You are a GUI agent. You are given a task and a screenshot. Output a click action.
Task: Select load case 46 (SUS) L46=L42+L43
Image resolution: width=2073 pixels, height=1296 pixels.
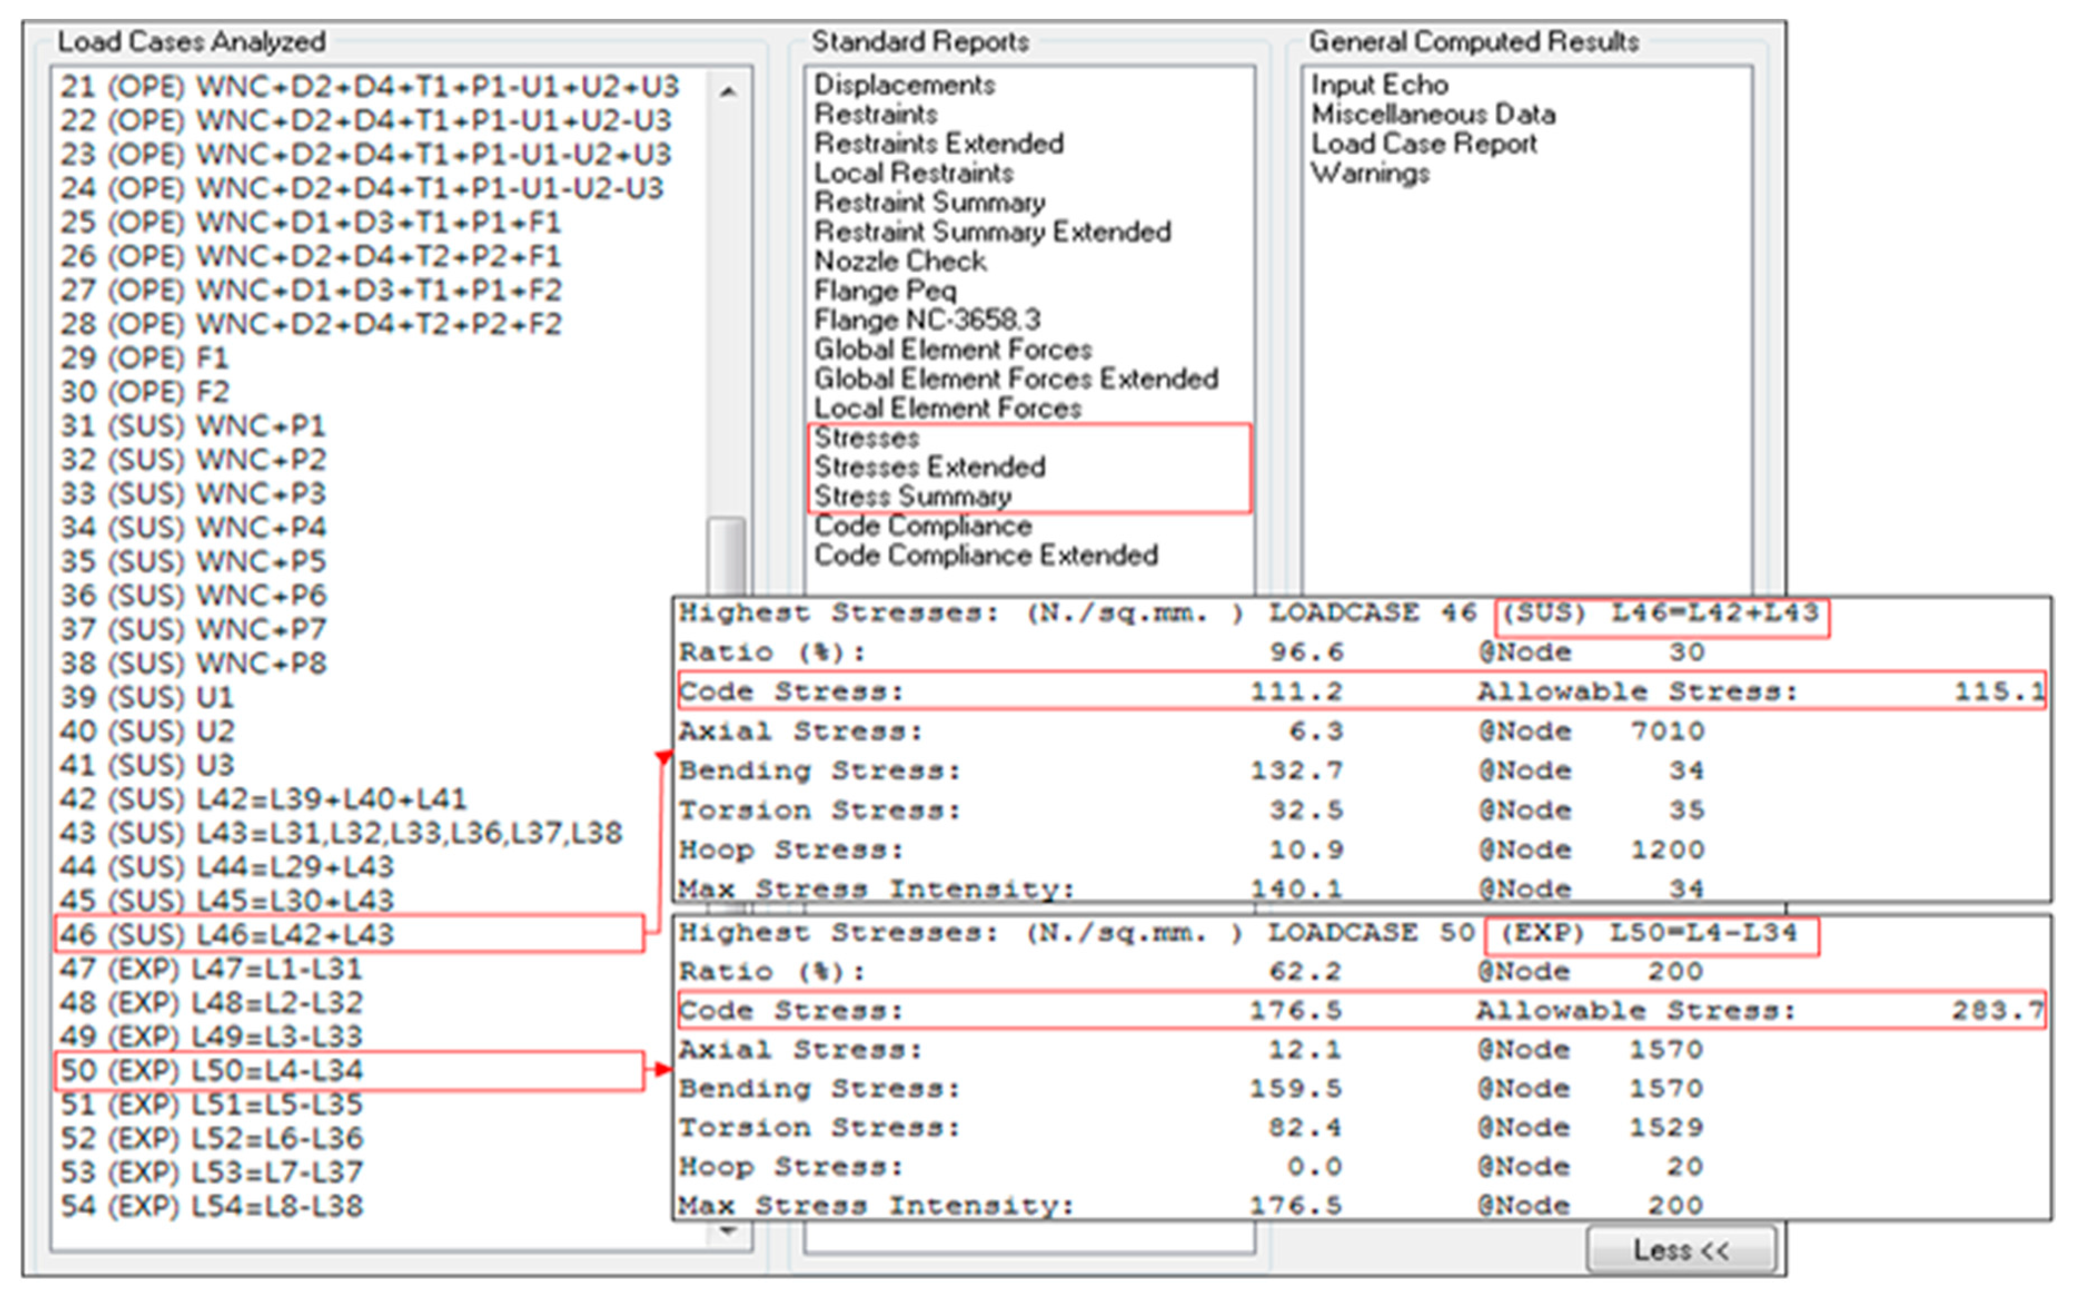point(227,934)
